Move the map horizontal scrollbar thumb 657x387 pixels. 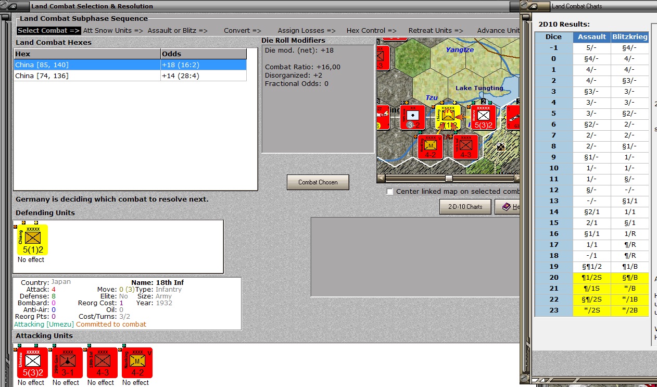(448, 178)
